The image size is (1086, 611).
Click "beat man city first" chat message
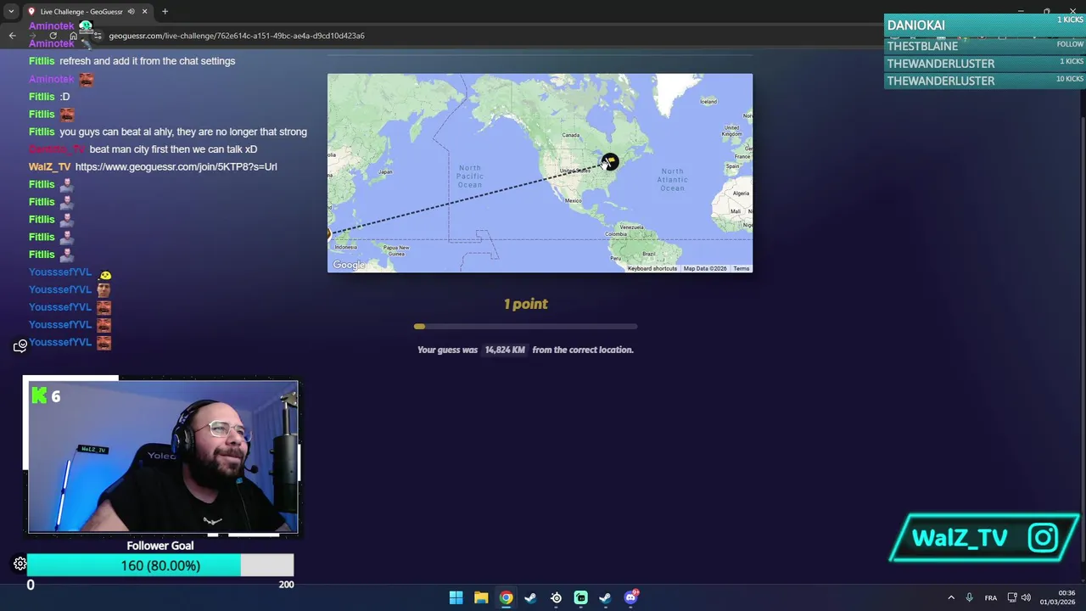[x=173, y=149]
